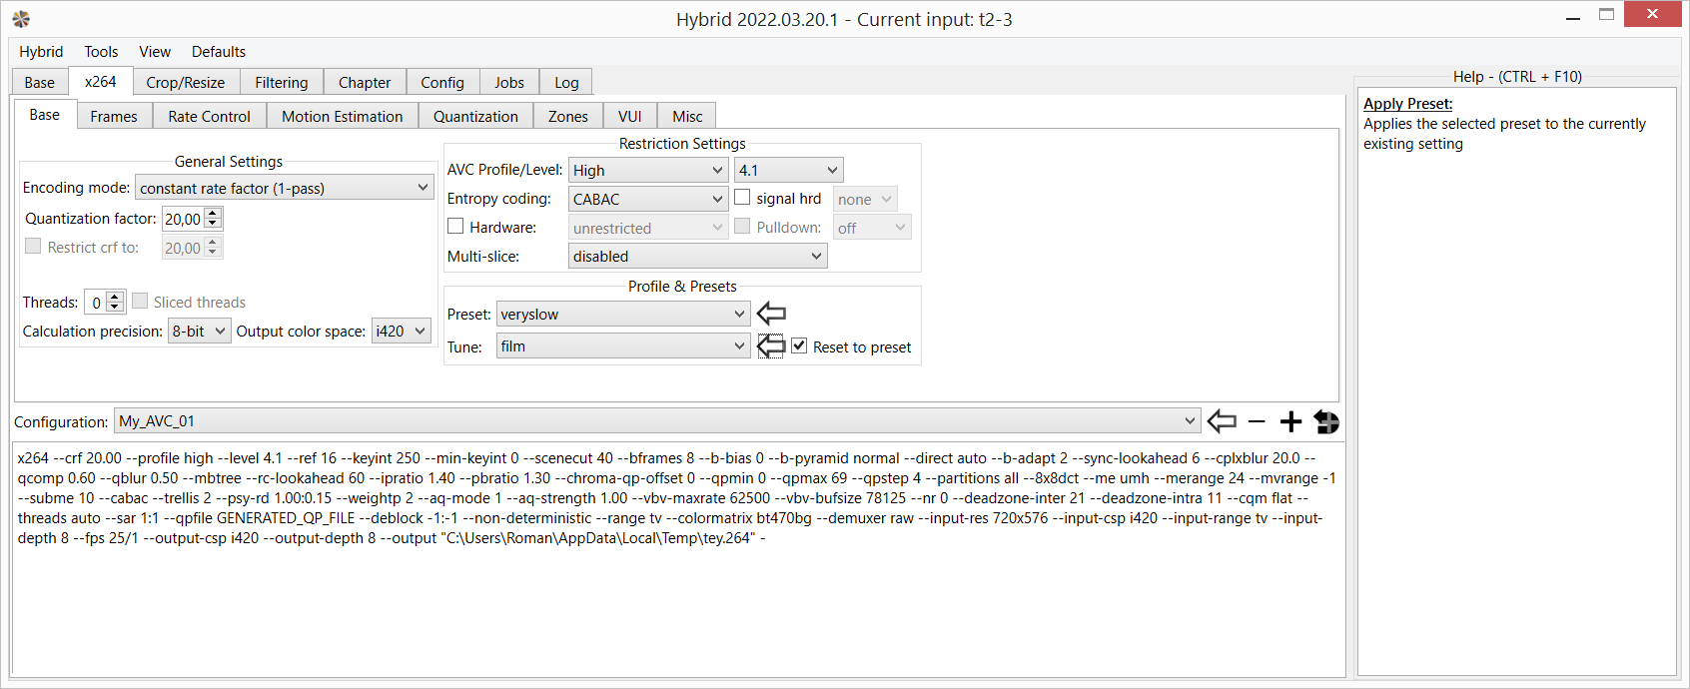Open the Tools menu
Image resolution: width=1690 pixels, height=689 pixels.
pos(101,52)
